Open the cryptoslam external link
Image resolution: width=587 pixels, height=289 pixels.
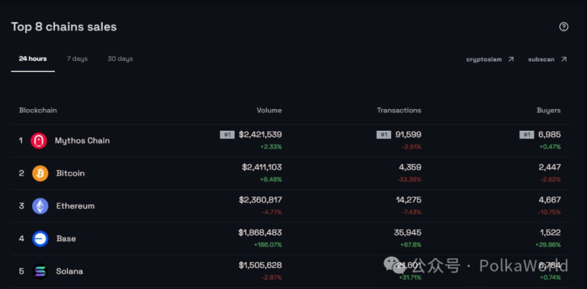coord(484,60)
